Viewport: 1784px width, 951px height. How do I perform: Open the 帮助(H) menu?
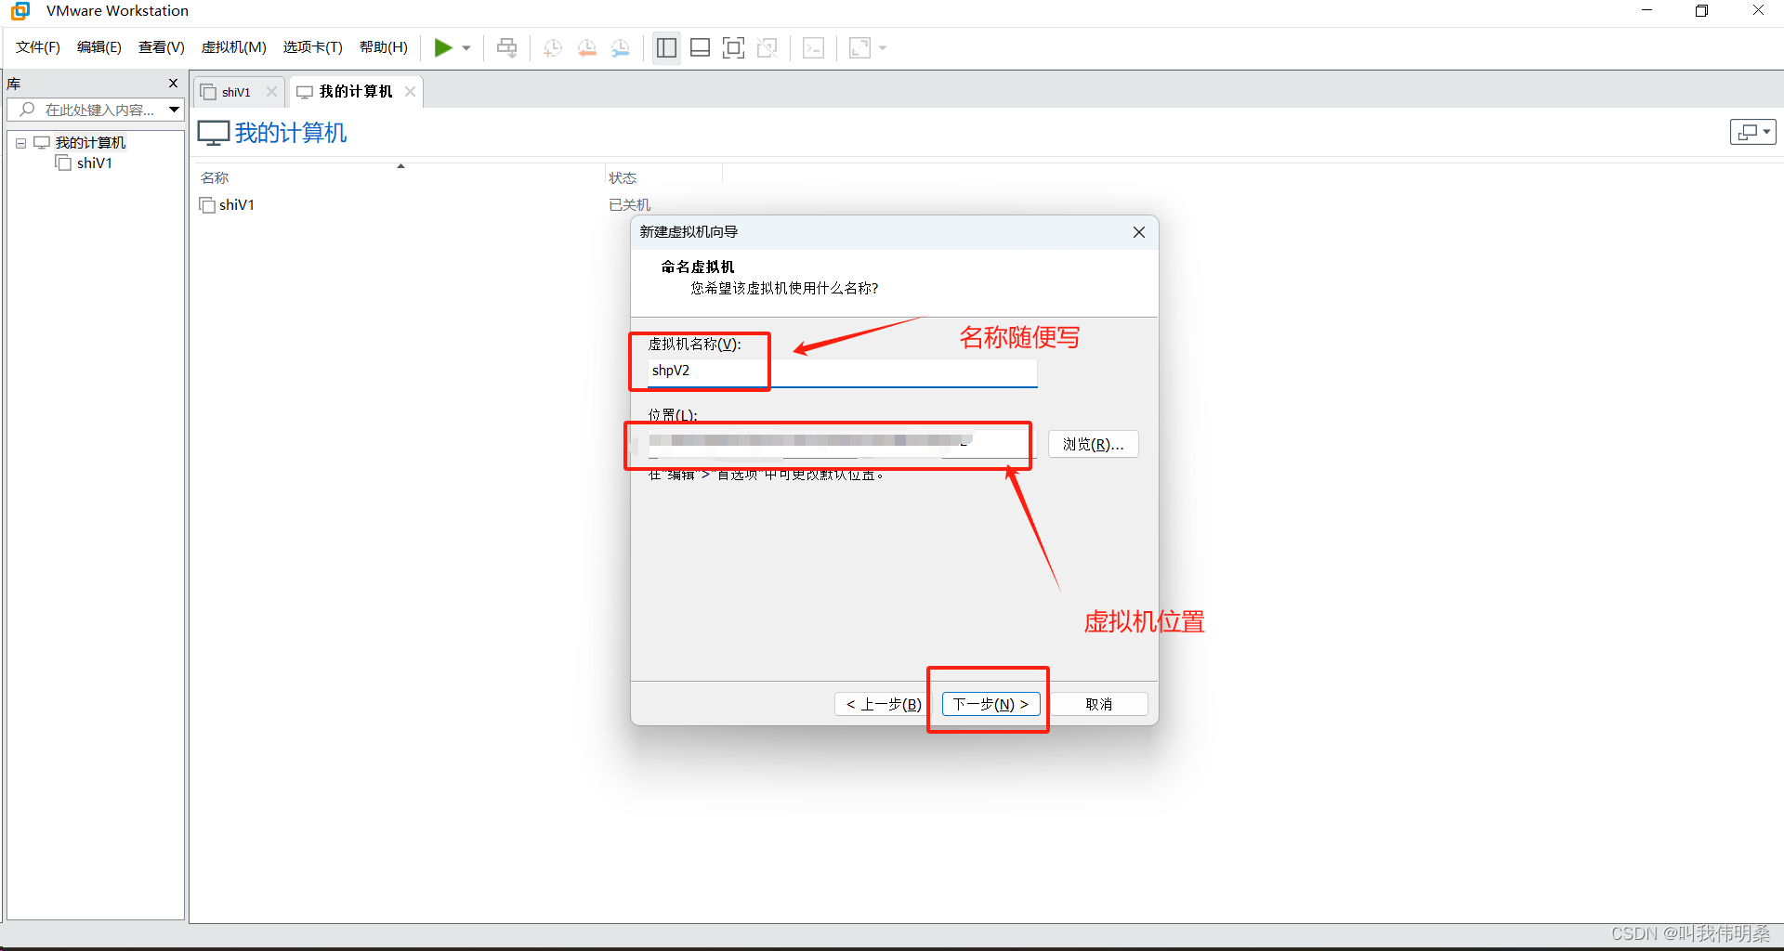[384, 47]
